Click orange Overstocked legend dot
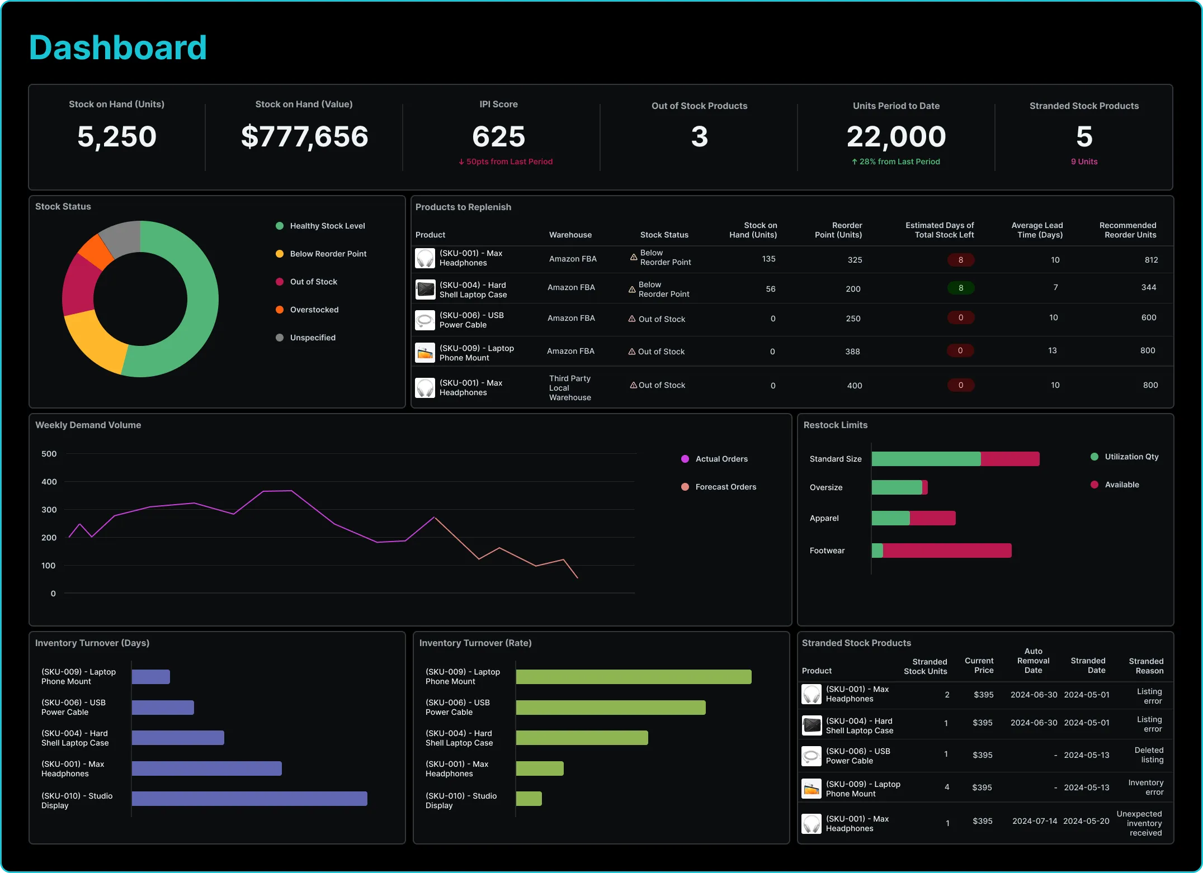 click(x=280, y=310)
